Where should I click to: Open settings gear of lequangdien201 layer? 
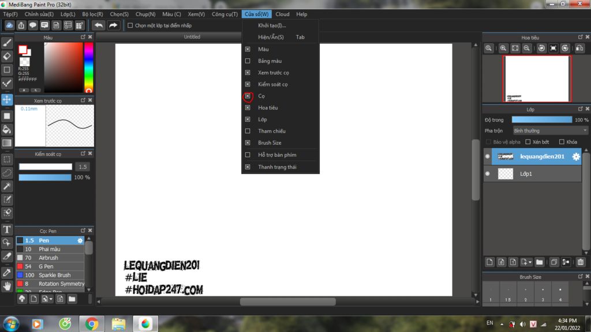pyautogui.click(x=576, y=157)
